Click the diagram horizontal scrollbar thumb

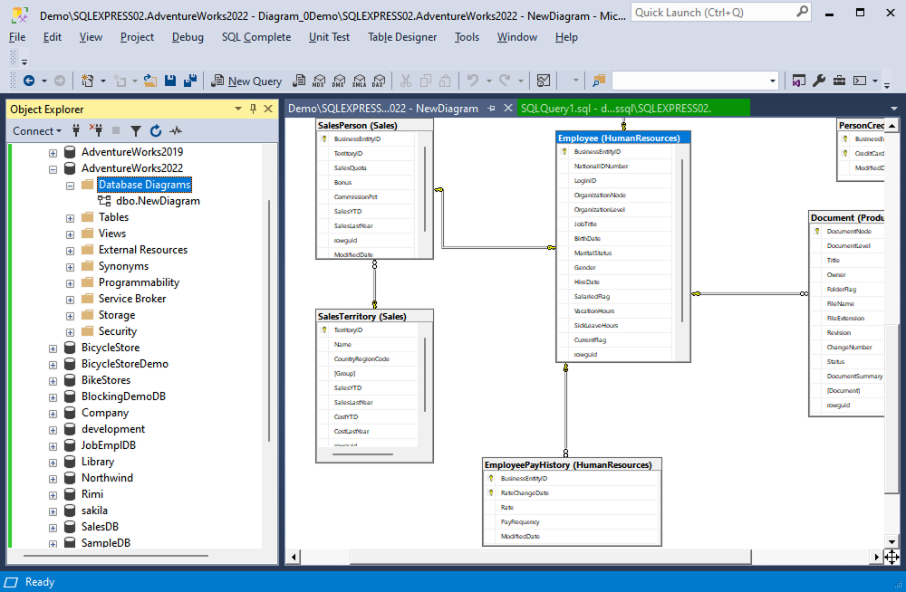point(550,557)
